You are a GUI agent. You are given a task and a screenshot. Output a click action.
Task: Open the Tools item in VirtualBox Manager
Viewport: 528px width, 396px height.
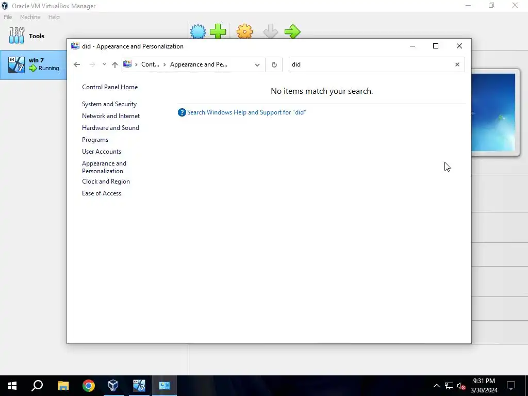pos(27,36)
